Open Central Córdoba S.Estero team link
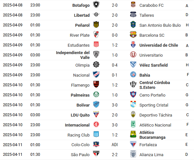 pyautogui.click(x=155, y=85)
